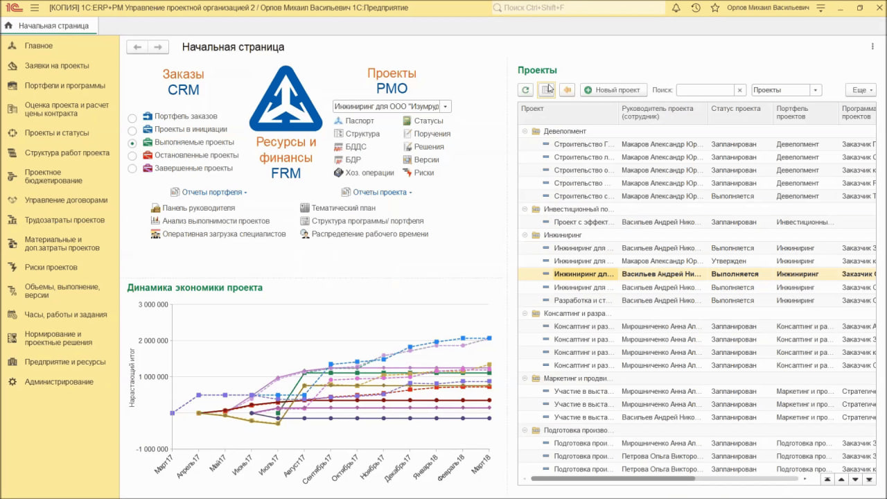Choose Остановленные проекты radio option
The image size is (887, 499).
(x=132, y=156)
